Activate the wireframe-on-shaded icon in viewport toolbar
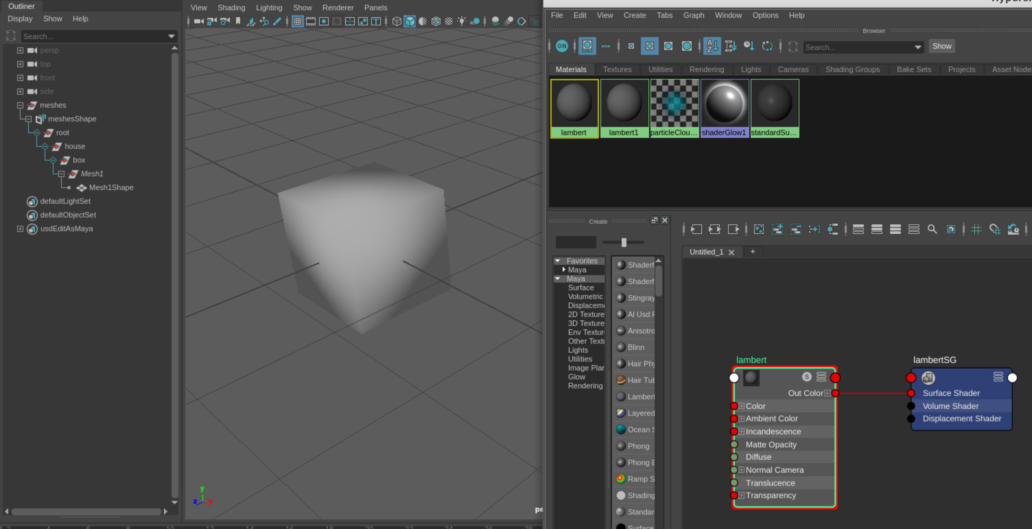This screenshot has width=1032, height=529. (423, 21)
